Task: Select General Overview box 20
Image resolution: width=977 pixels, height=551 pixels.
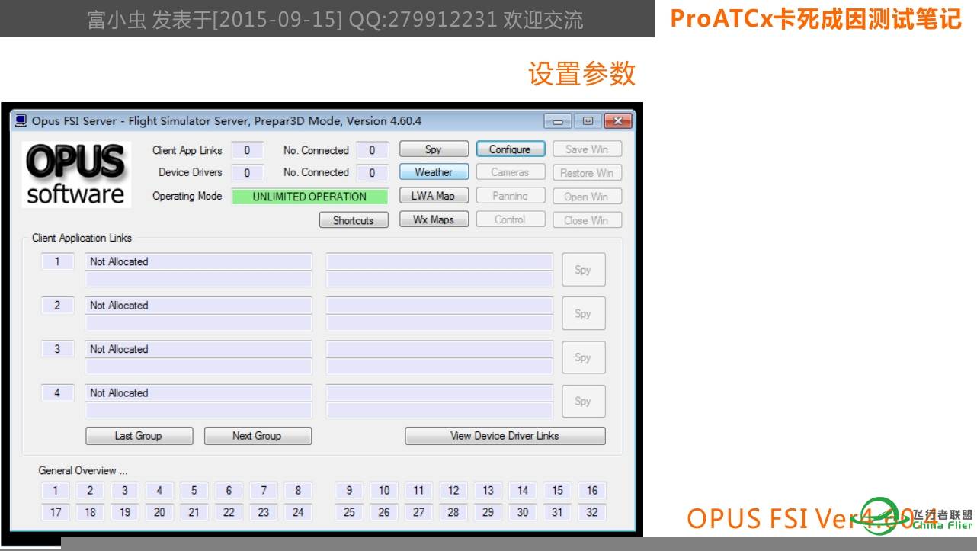Action: pyautogui.click(x=159, y=512)
